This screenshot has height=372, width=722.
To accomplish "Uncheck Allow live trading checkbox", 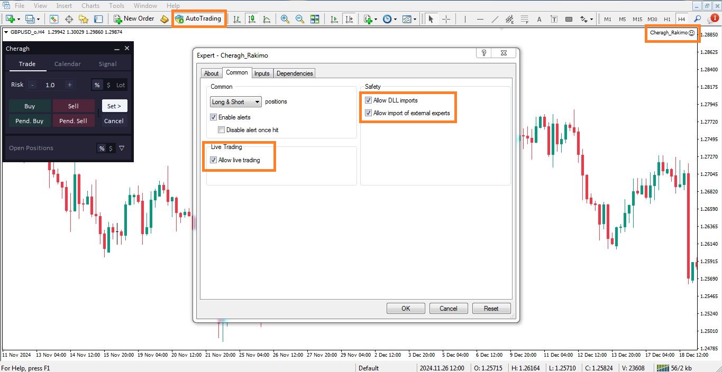I will (214, 160).
